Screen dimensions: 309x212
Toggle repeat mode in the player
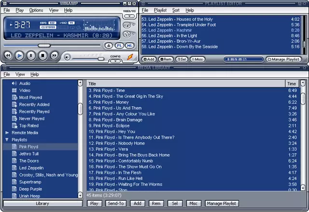pyautogui.click(x=126, y=25)
